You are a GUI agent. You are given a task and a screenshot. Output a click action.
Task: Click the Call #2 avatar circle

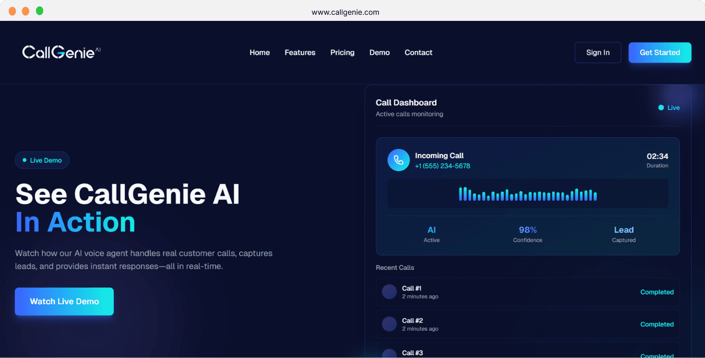point(389,324)
